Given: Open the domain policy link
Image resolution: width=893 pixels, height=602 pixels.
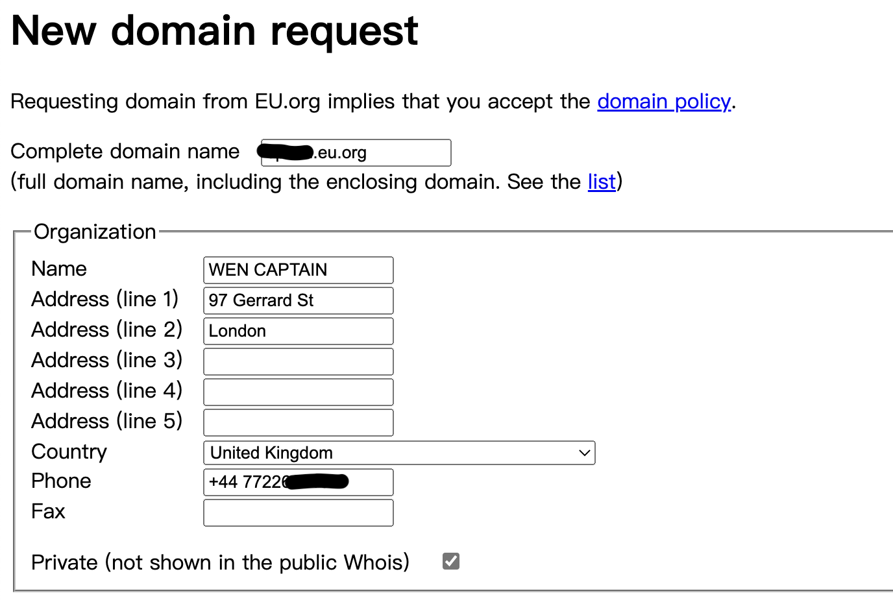Looking at the screenshot, I should click(663, 102).
